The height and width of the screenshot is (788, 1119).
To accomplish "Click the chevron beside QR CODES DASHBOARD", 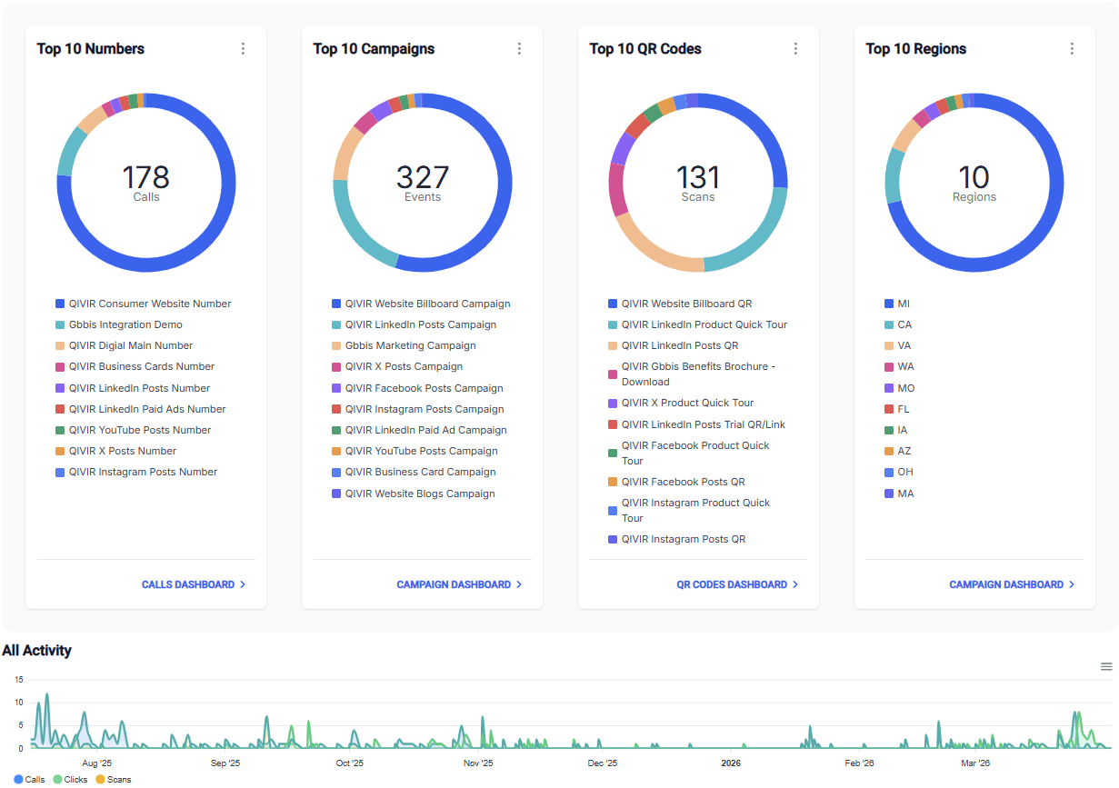I will [796, 584].
